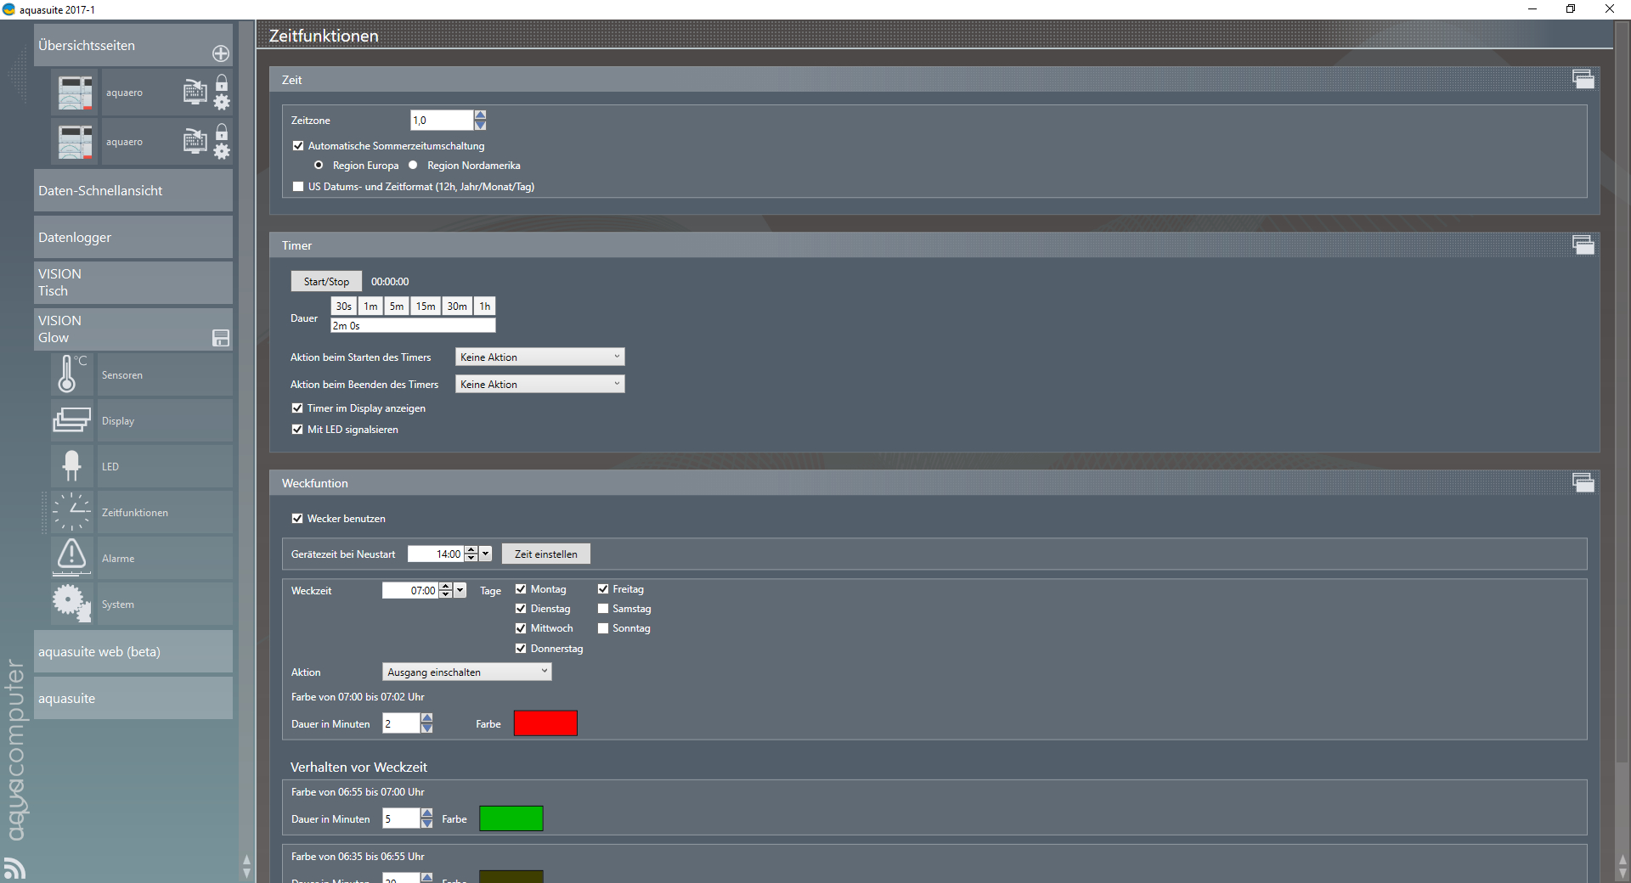Click the Dauer field showing 2m 0s
Viewport: 1631px width, 883px height.
[413, 326]
